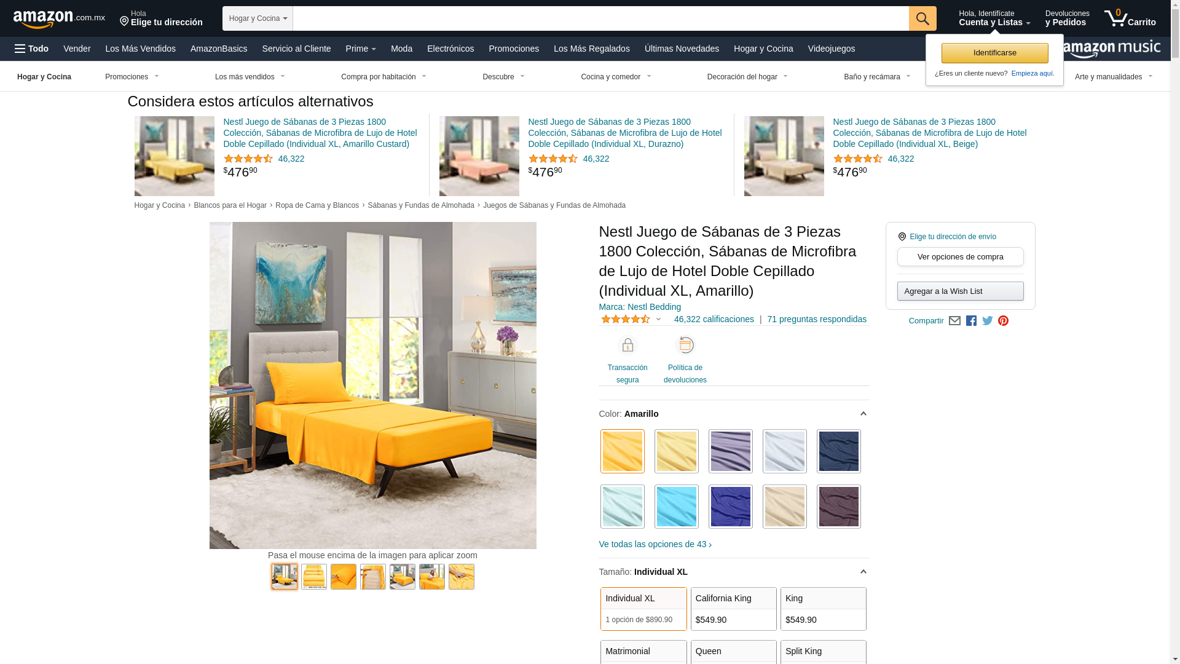Open Ve todas las opciones de 43 link
This screenshot has height=664, width=1180.
tap(655, 544)
